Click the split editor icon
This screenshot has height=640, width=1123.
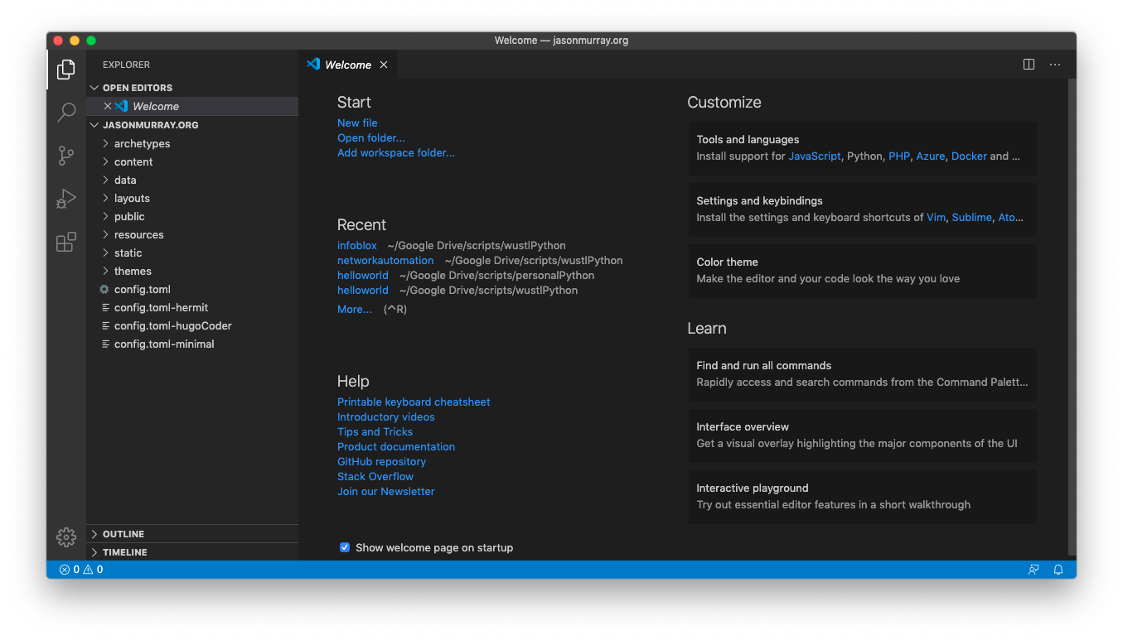click(1029, 65)
